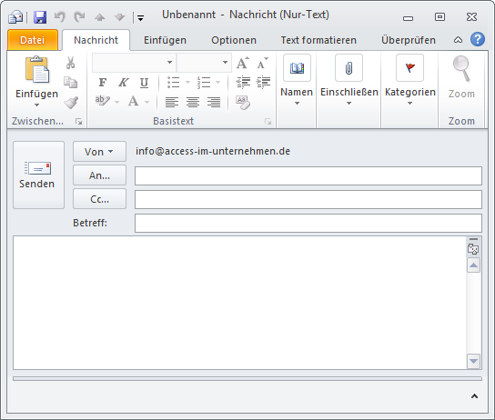Click the Namen address book icon
This screenshot has width=495, height=420.
297,68
